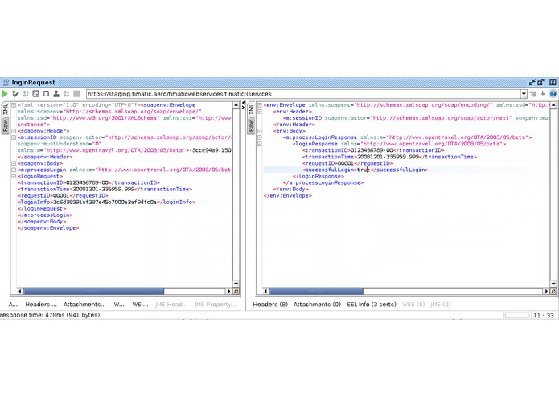Collapse soapenv:Header fold marker in request
The width and height of the screenshot is (559, 397).
14,131
